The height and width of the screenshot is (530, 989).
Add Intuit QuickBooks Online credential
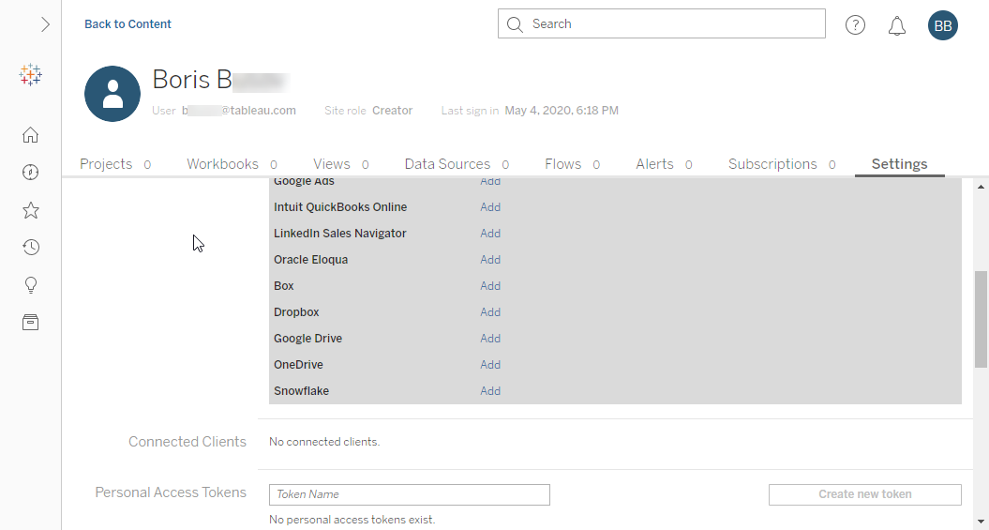coord(490,207)
